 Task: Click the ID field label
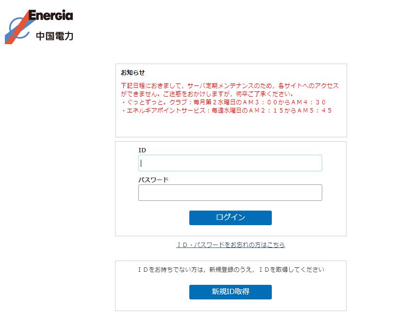click(x=142, y=150)
